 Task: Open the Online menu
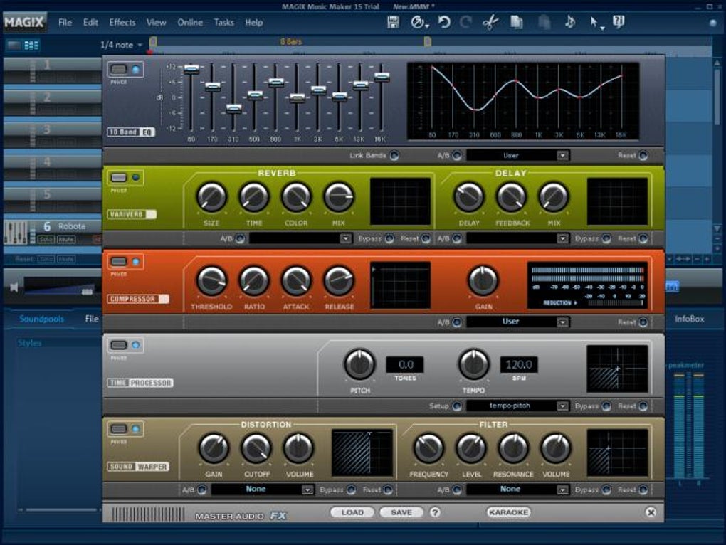pos(190,22)
